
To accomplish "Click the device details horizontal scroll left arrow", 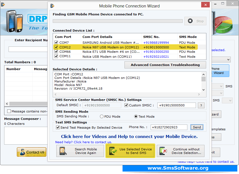I will coord(56,95).
